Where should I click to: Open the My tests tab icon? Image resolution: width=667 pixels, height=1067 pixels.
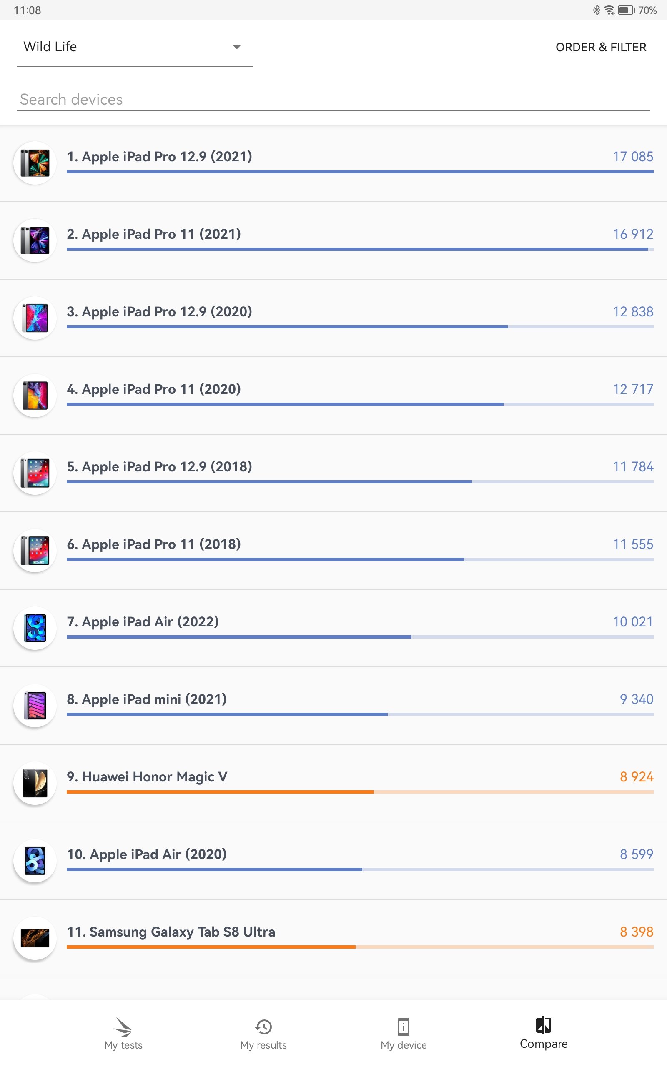click(x=123, y=1027)
